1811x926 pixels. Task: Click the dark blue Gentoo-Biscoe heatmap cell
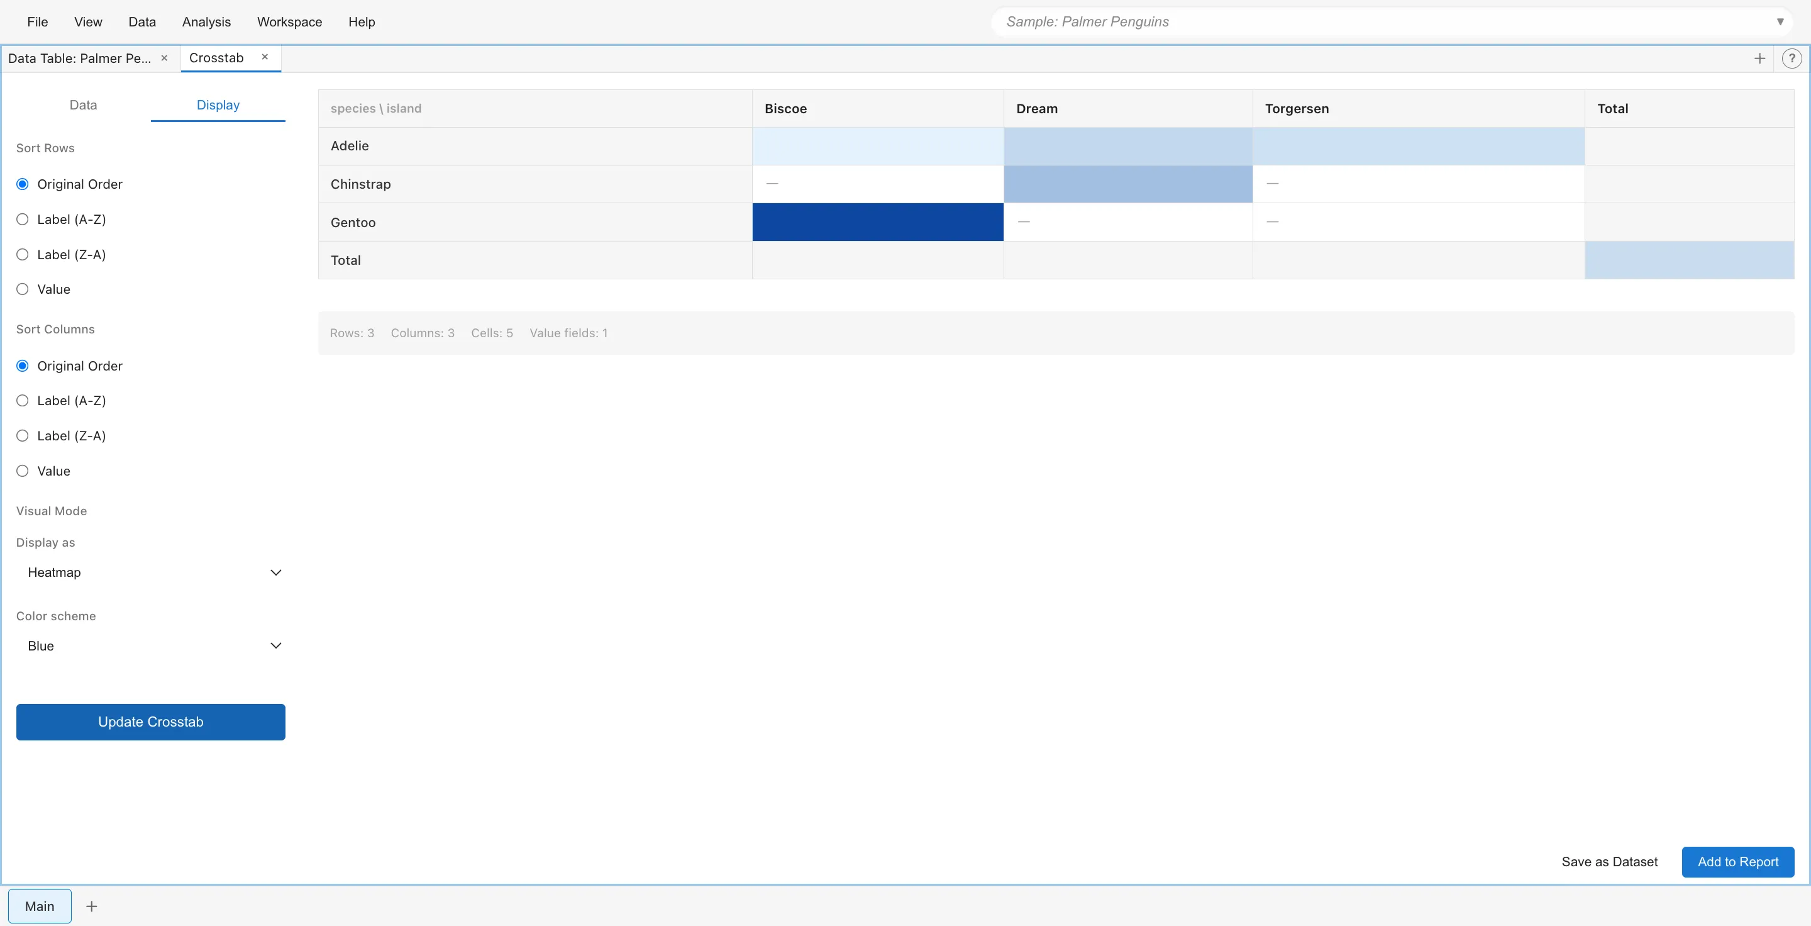click(877, 222)
